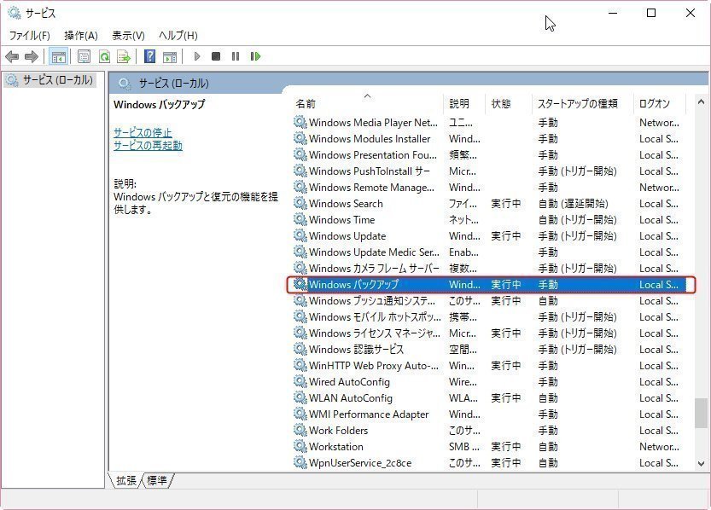Switch to the 標準 tab
The height and width of the screenshot is (510, 711).
(x=157, y=480)
